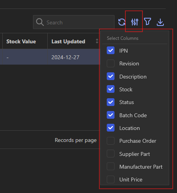Open the table filter funnel icon
This screenshot has width=177, height=193.
(147, 22)
